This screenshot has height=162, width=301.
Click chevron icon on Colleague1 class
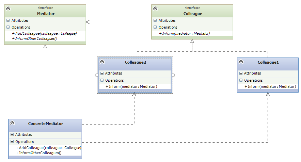pos(241,62)
